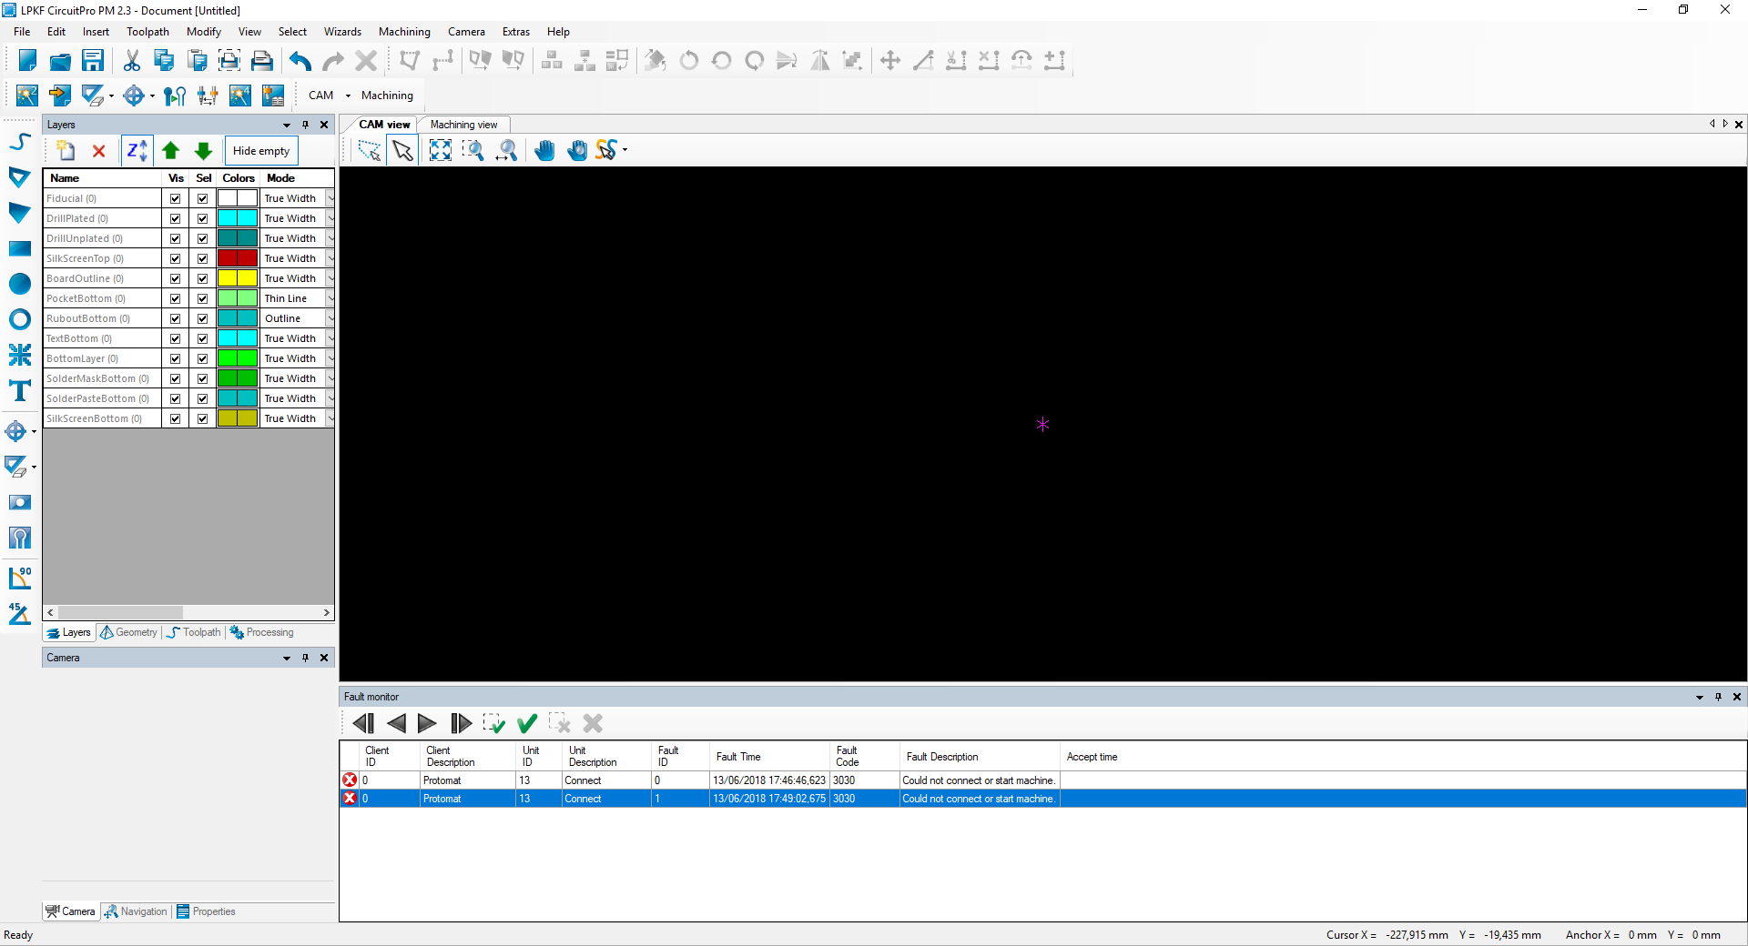
Task: Open mode dropdown for PocketBottom layer
Action: (x=330, y=298)
